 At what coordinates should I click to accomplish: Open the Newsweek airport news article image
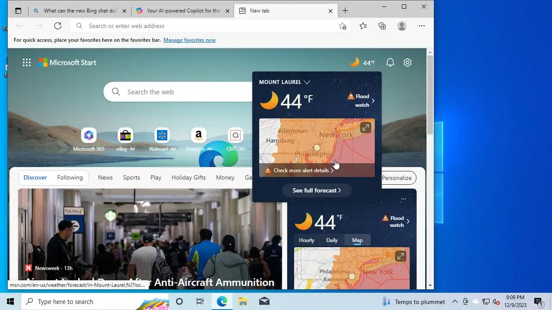coord(150,239)
